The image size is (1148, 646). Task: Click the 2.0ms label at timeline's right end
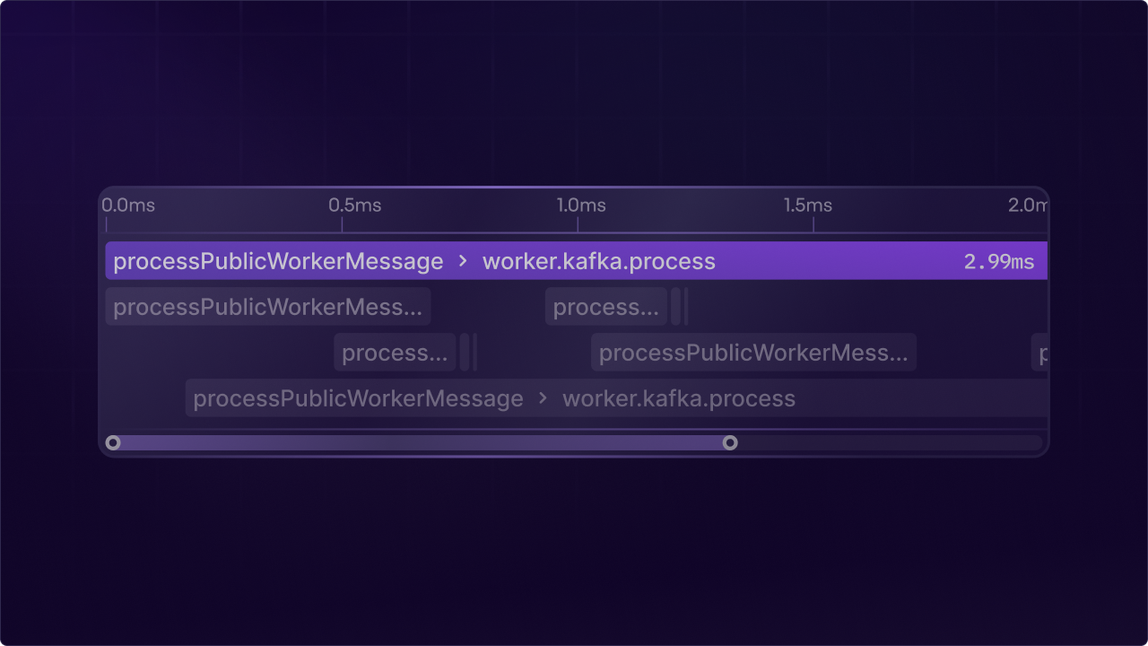pyautogui.click(x=1029, y=205)
